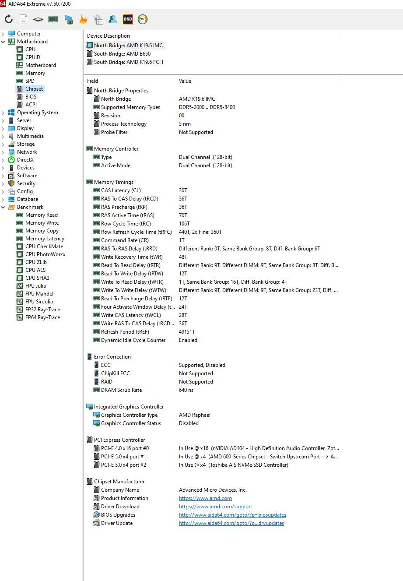
Task: Collapse the Benchmark tree node
Action: 3,207
